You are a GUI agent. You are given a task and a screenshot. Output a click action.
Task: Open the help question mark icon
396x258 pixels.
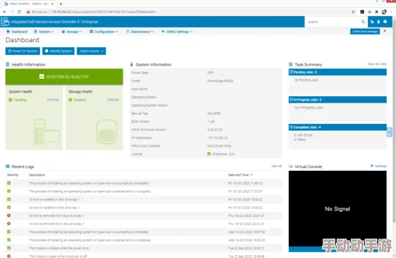(385, 22)
